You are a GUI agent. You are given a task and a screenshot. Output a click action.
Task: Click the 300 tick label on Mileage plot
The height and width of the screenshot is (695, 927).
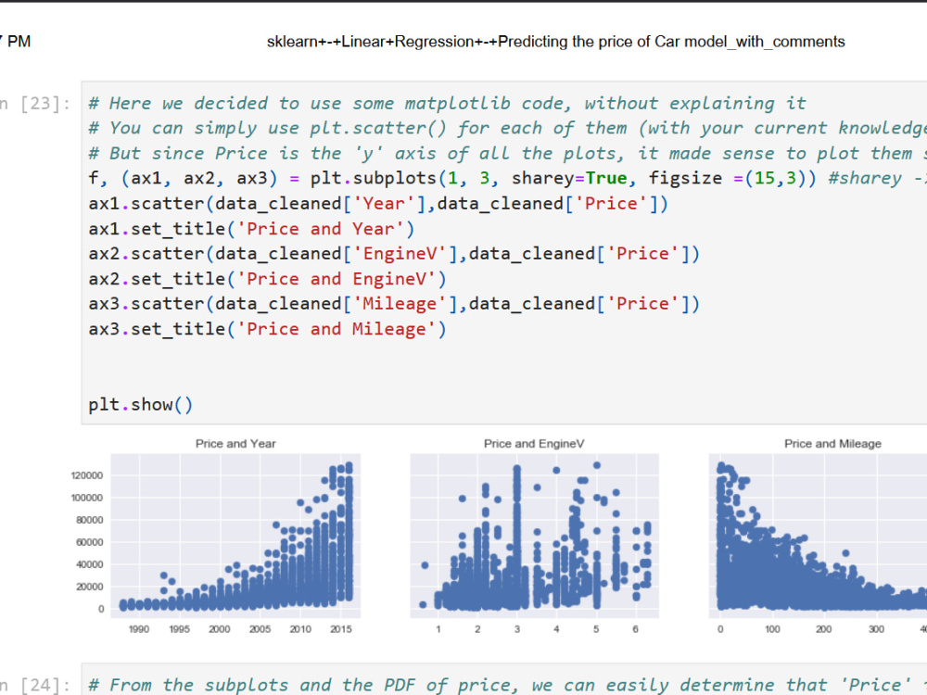coord(876,629)
